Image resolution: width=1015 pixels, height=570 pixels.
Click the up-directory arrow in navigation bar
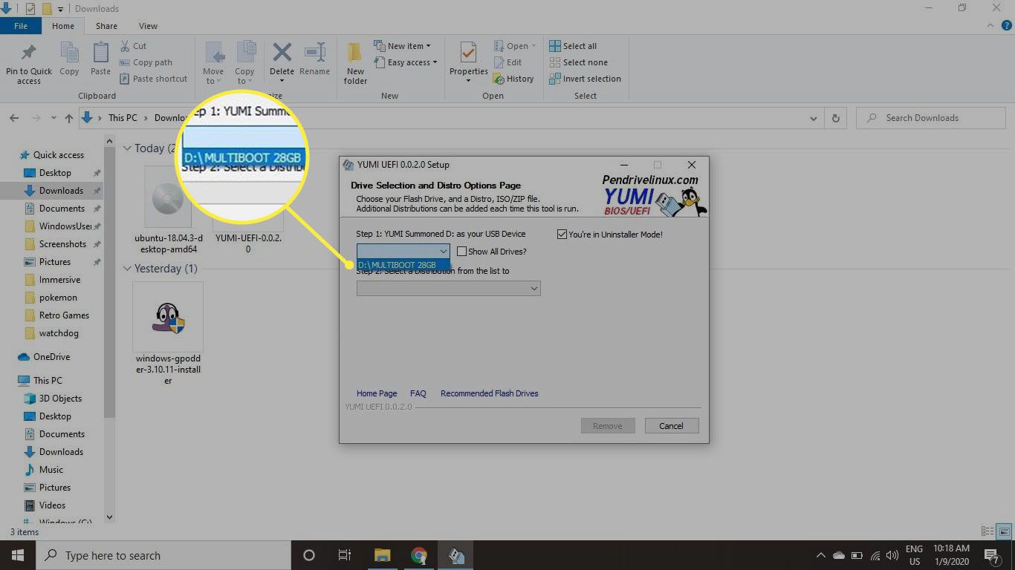[x=69, y=118]
